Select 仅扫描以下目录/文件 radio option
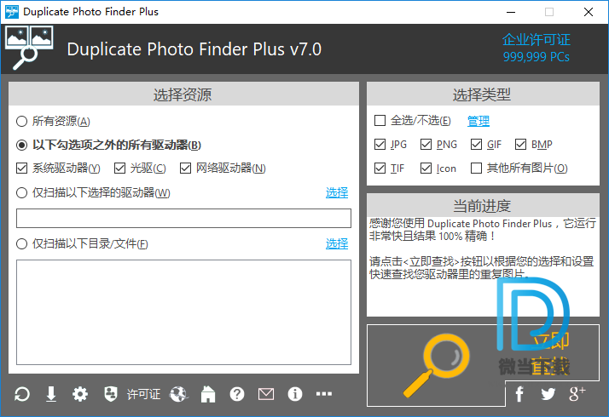 click(22, 244)
